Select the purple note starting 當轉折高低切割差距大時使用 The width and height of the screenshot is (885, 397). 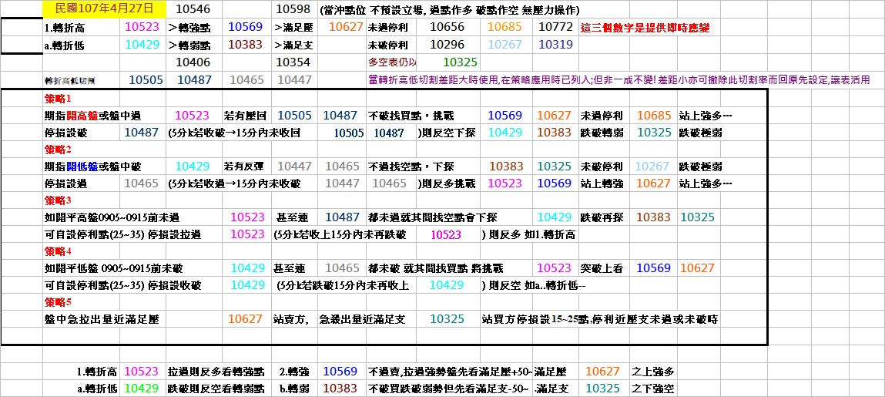618,81
